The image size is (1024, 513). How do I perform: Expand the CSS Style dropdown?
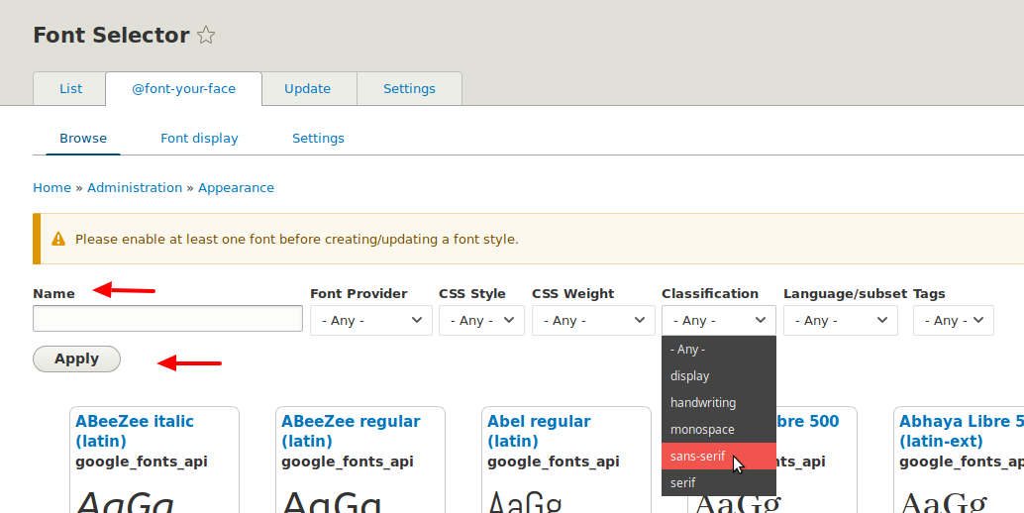click(x=481, y=321)
